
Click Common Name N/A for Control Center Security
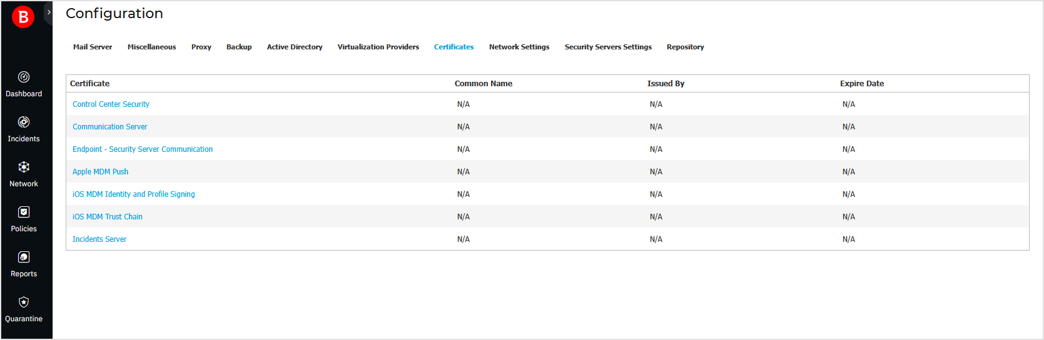[x=464, y=104]
